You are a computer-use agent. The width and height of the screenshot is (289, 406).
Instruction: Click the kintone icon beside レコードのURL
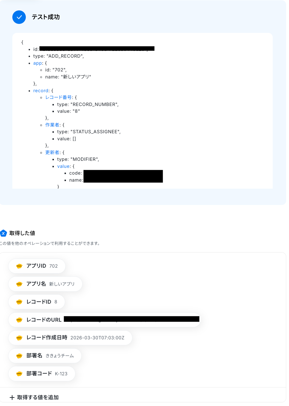tap(19, 320)
